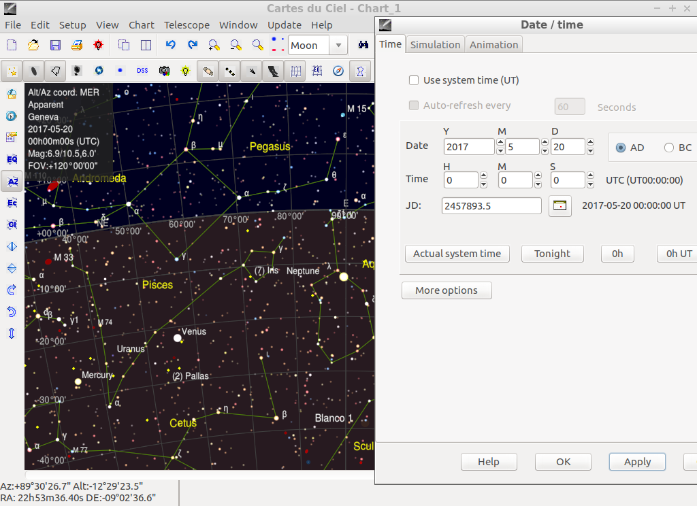Switch to galactic Gl coordinates in sidebar
The height and width of the screenshot is (506, 697).
click(x=12, y=225)
